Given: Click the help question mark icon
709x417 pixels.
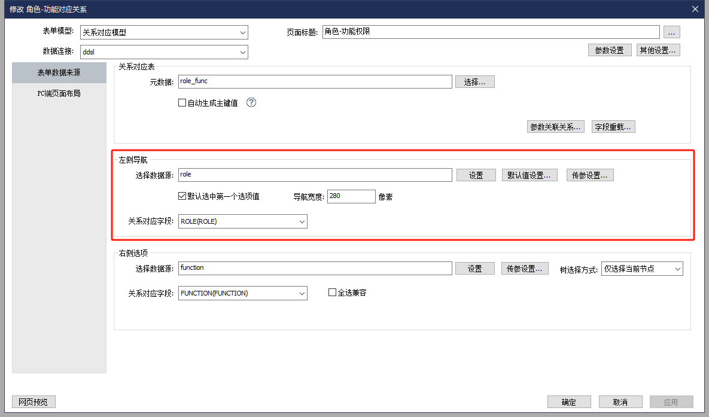Looking at the screenshot, I should (x=251, y=102).
